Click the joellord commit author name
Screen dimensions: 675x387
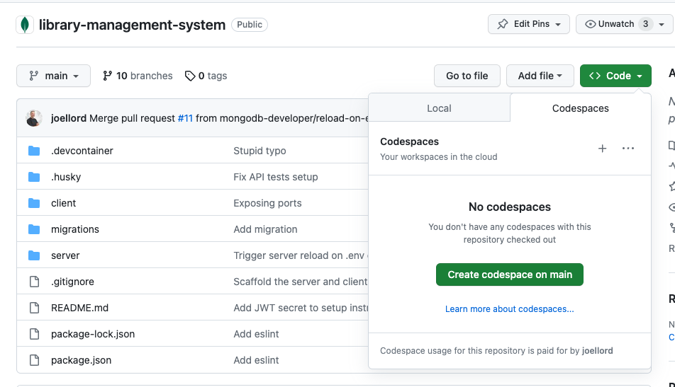point(69,118)
